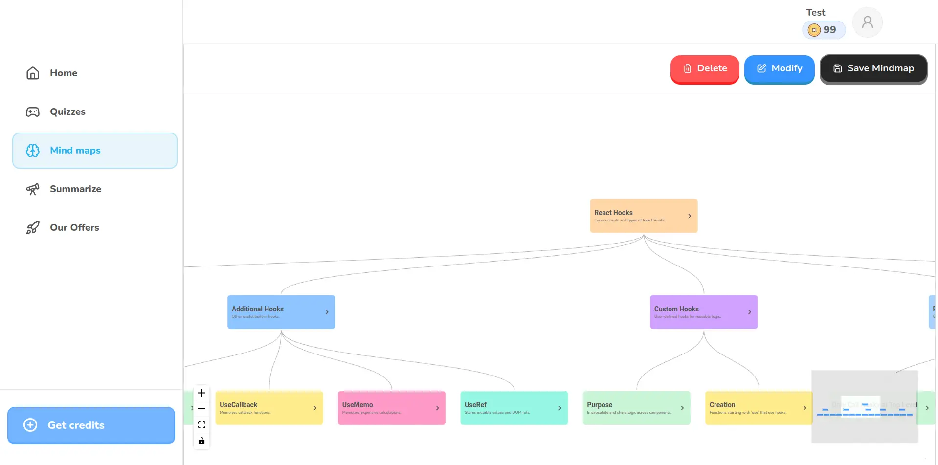Select the yellow UseCallback node
Image resolution: width=938 pixels, height=465 pixels.
pyautogui.click(x=264, y=408)
